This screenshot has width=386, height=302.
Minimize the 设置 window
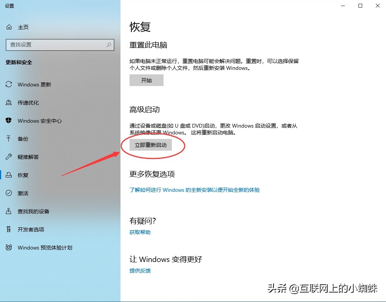[343, 6]
